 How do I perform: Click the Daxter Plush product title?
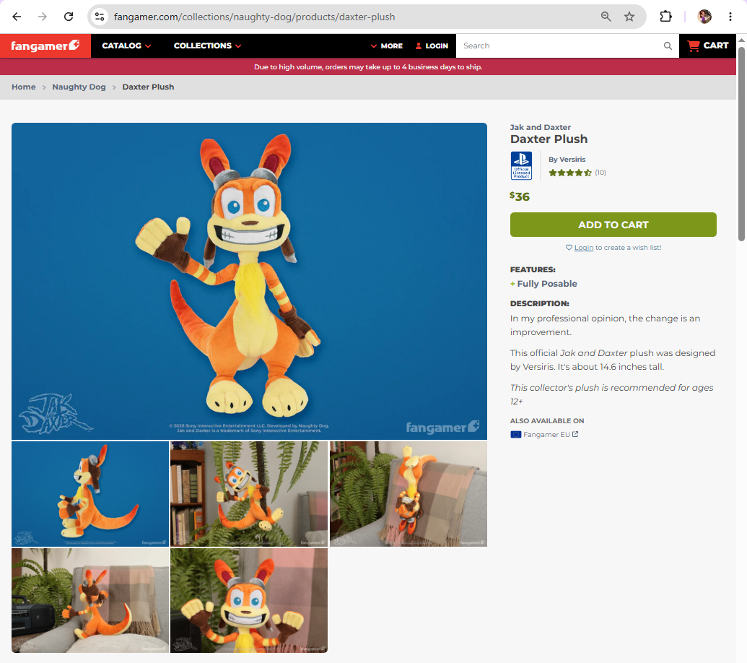(549, 139)
